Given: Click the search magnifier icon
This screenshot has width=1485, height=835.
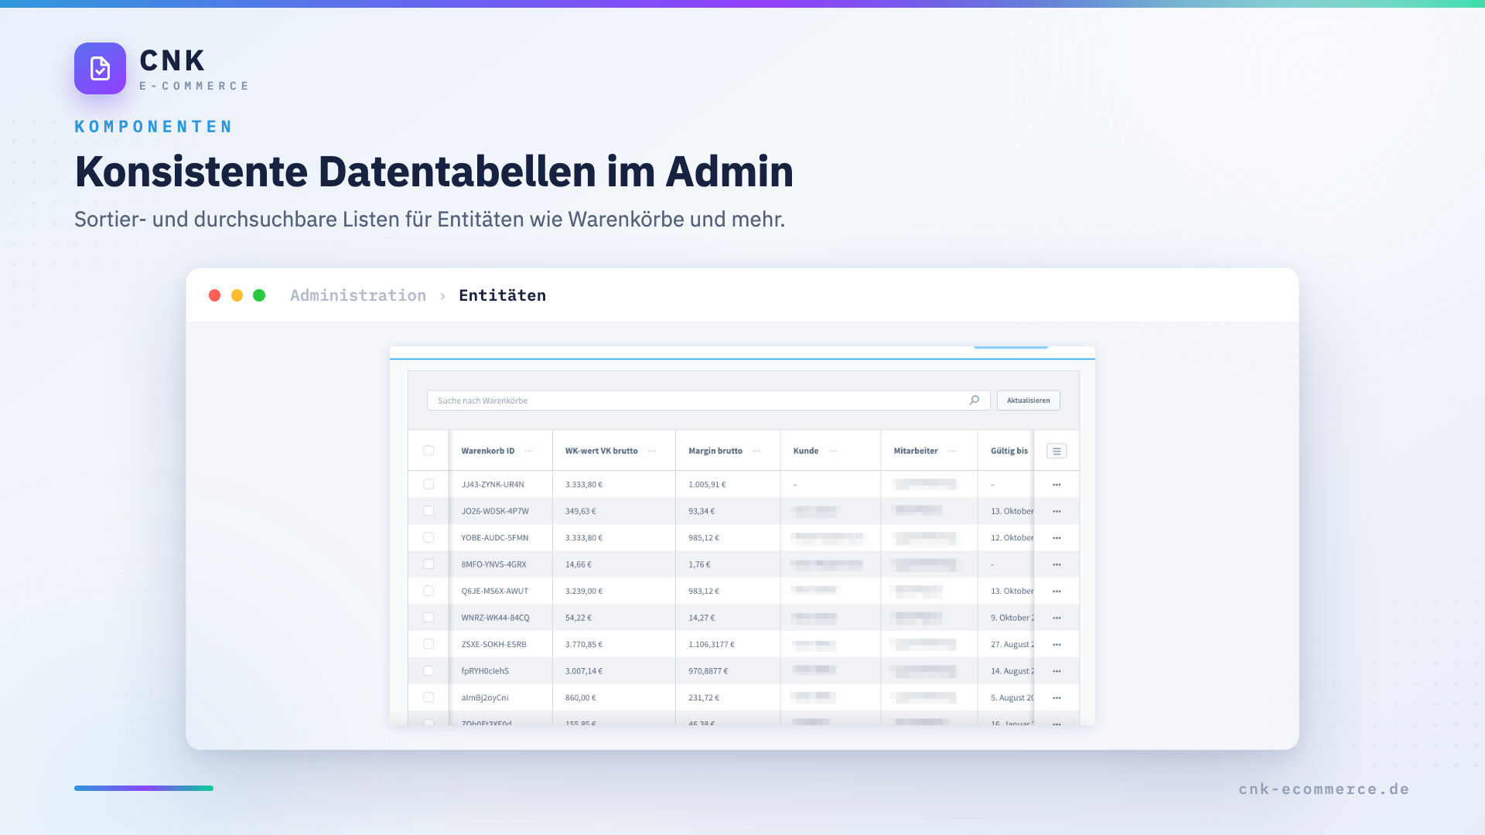Looking at the screenshot, I should coord(975,400).
